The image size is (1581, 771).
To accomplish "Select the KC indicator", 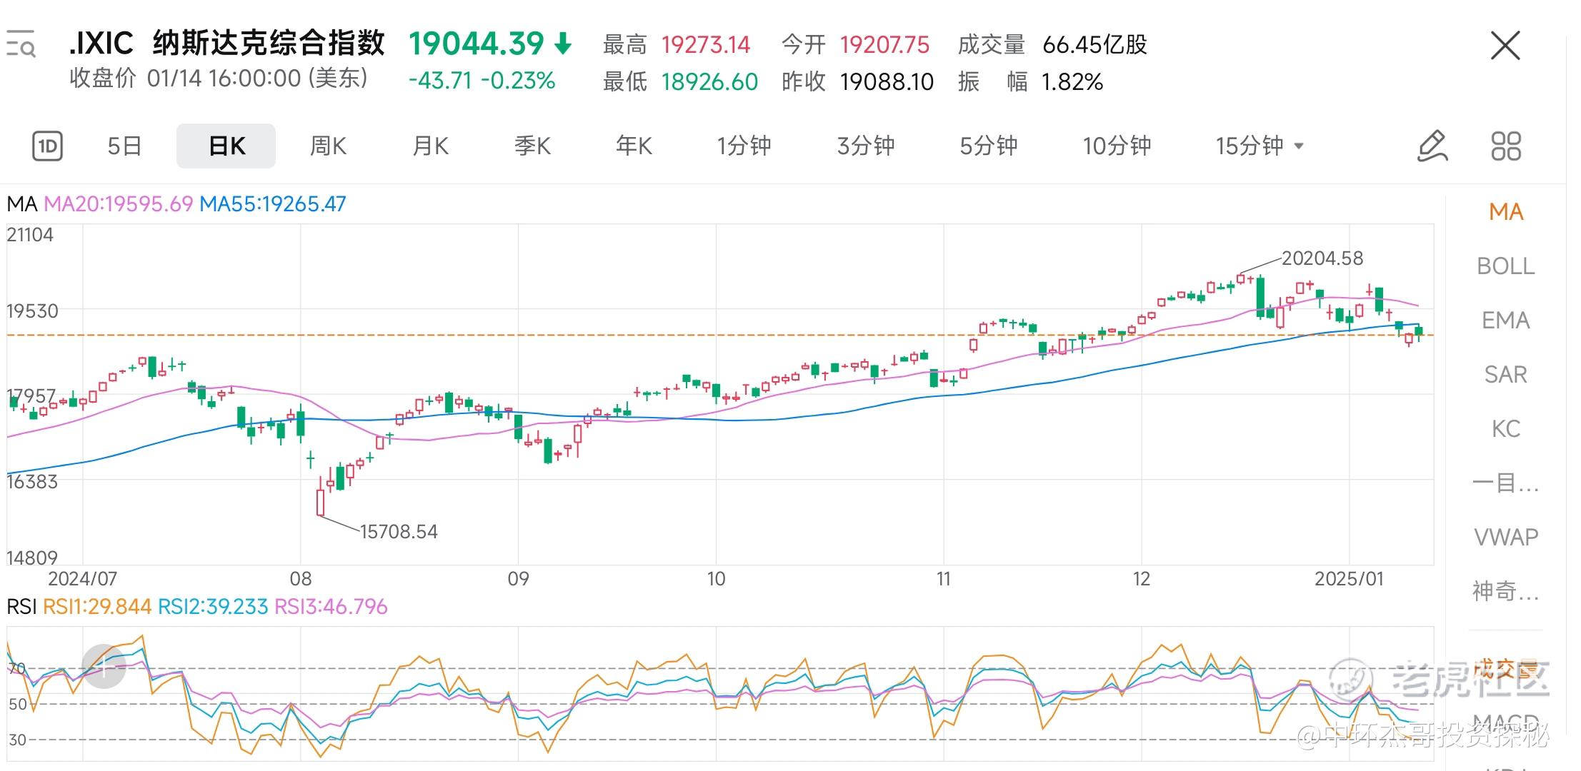I will coord(1506,429).
